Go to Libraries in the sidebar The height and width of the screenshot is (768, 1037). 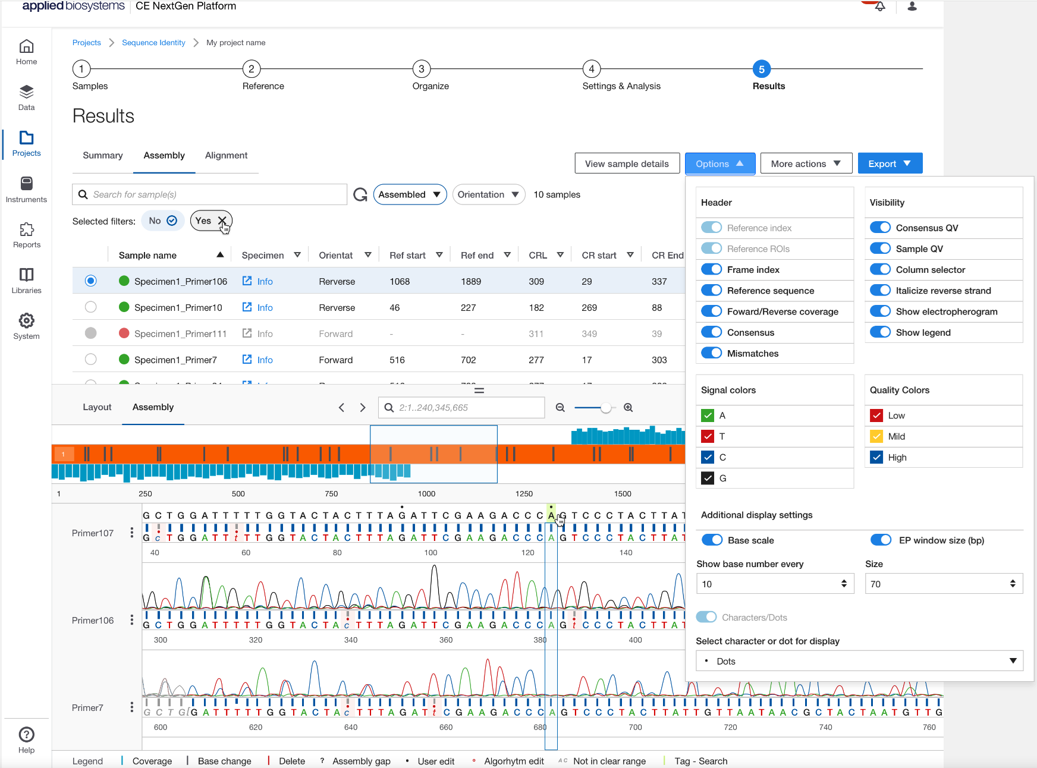26,281
